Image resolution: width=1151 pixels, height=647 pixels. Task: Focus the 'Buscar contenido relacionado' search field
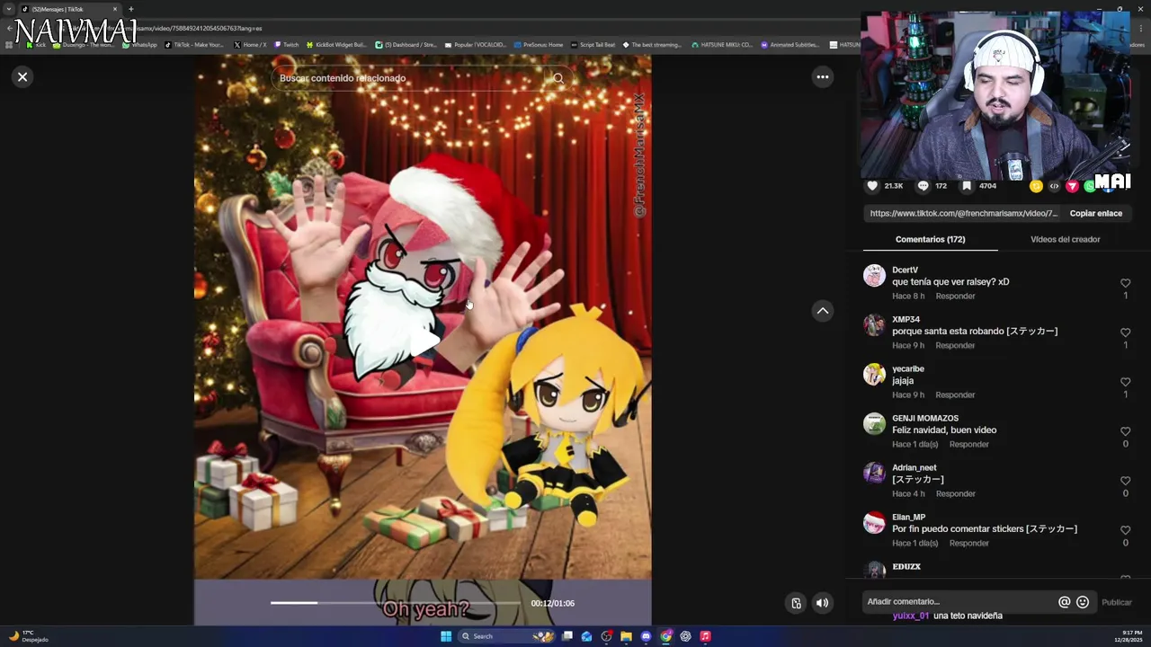pos(409,78)
